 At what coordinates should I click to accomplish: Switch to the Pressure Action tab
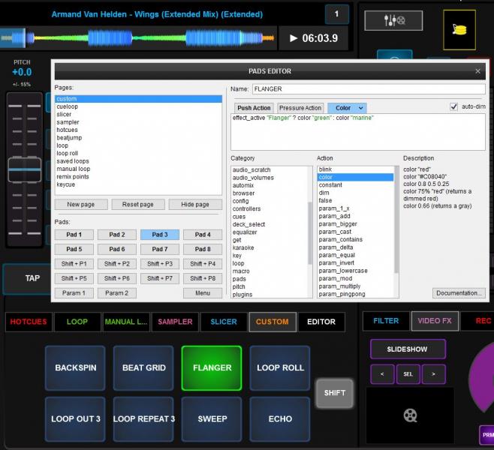point(300,108)
